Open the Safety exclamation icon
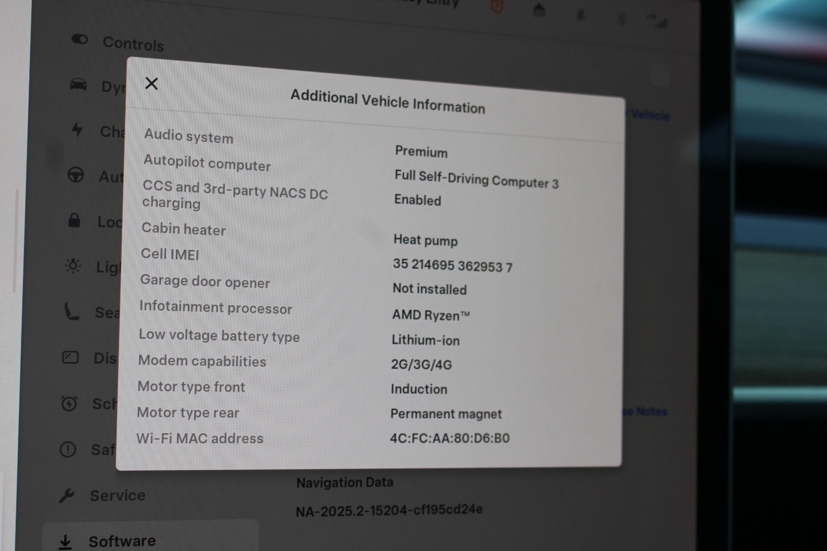This screenshot has height=551, width=827. pos(68,449)
